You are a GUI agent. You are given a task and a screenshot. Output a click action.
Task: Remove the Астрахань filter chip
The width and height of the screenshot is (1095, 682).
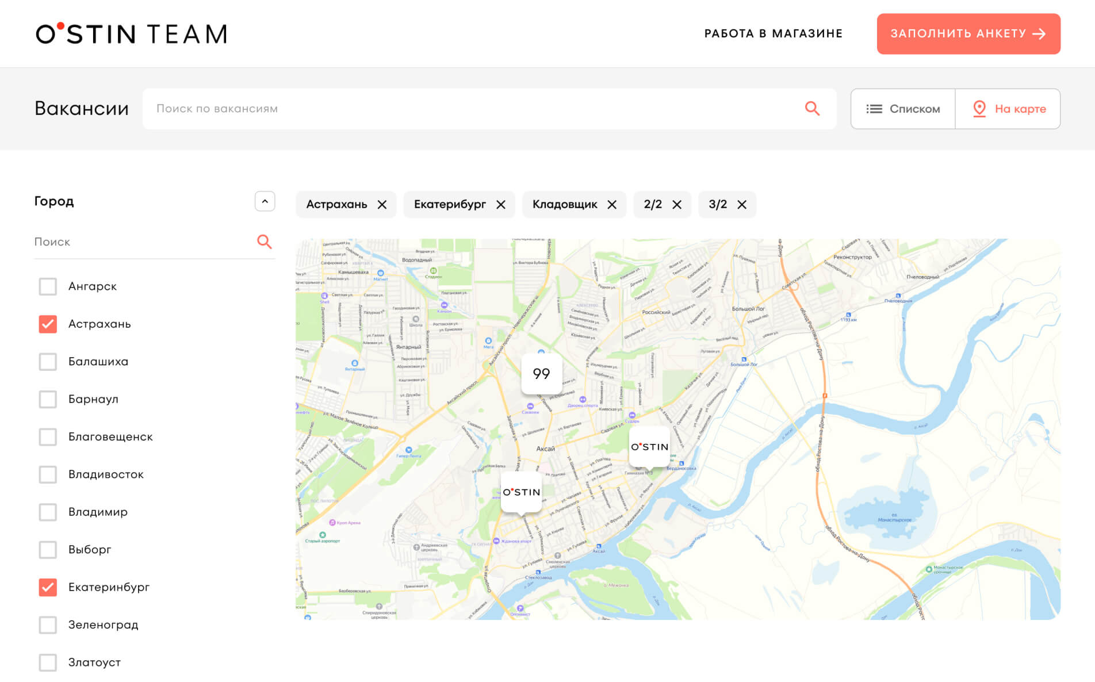click(382, 205)
